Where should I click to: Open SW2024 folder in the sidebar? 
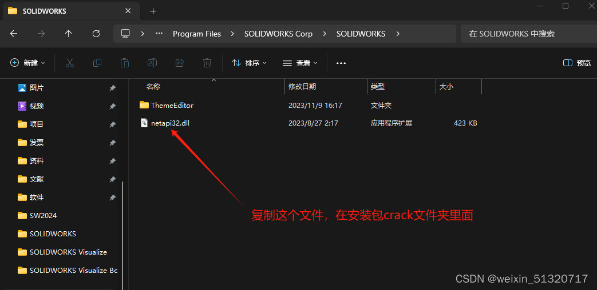click(x=43, y=216)
